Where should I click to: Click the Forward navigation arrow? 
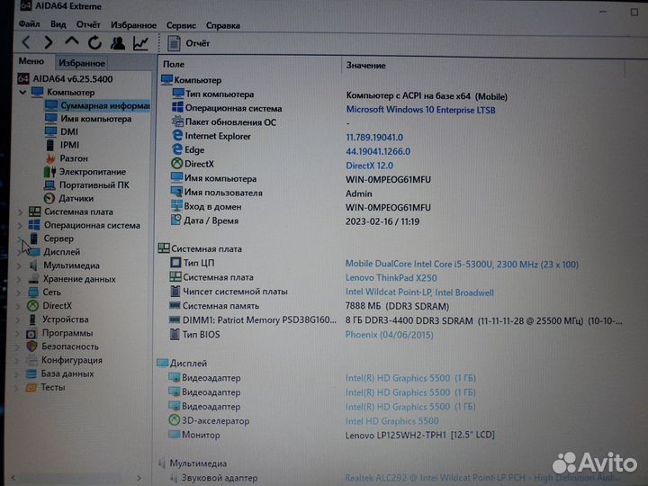(49, 42)
